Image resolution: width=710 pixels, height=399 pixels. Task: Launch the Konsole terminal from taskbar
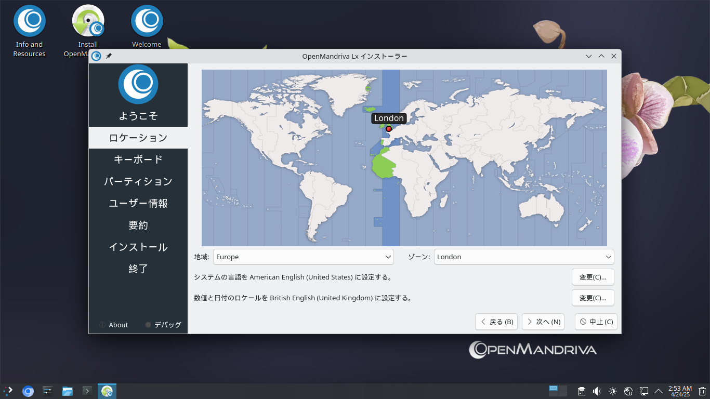coord(87,391)
